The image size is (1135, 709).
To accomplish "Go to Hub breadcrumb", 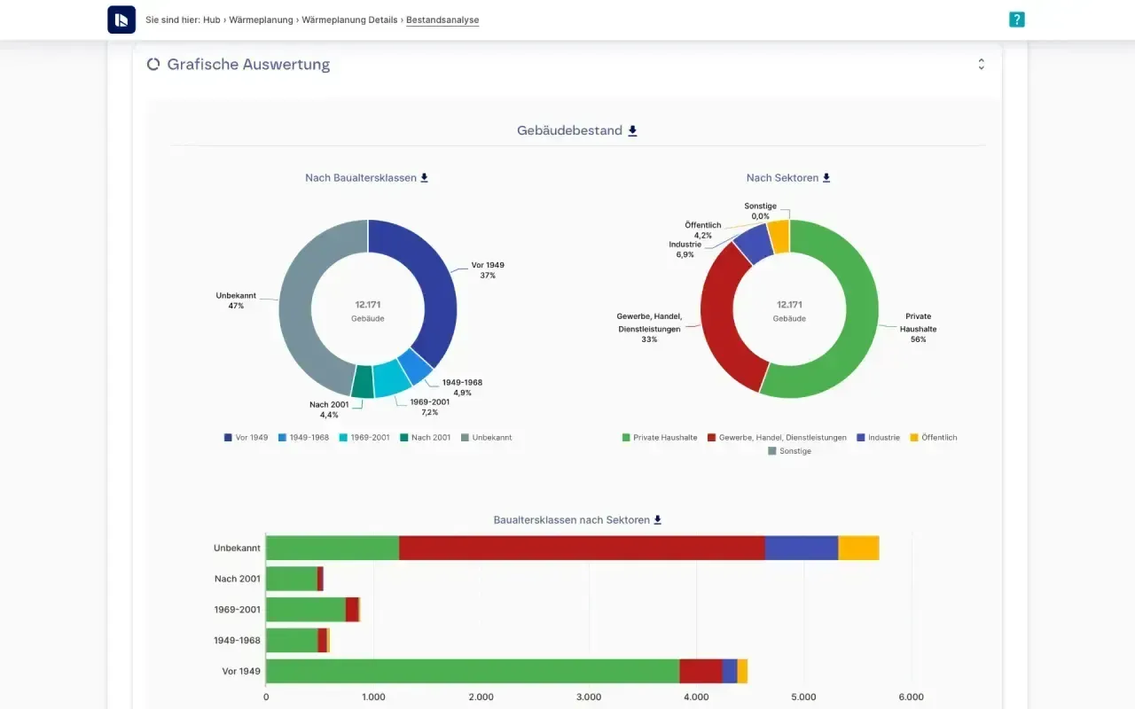I will (211, 19).
